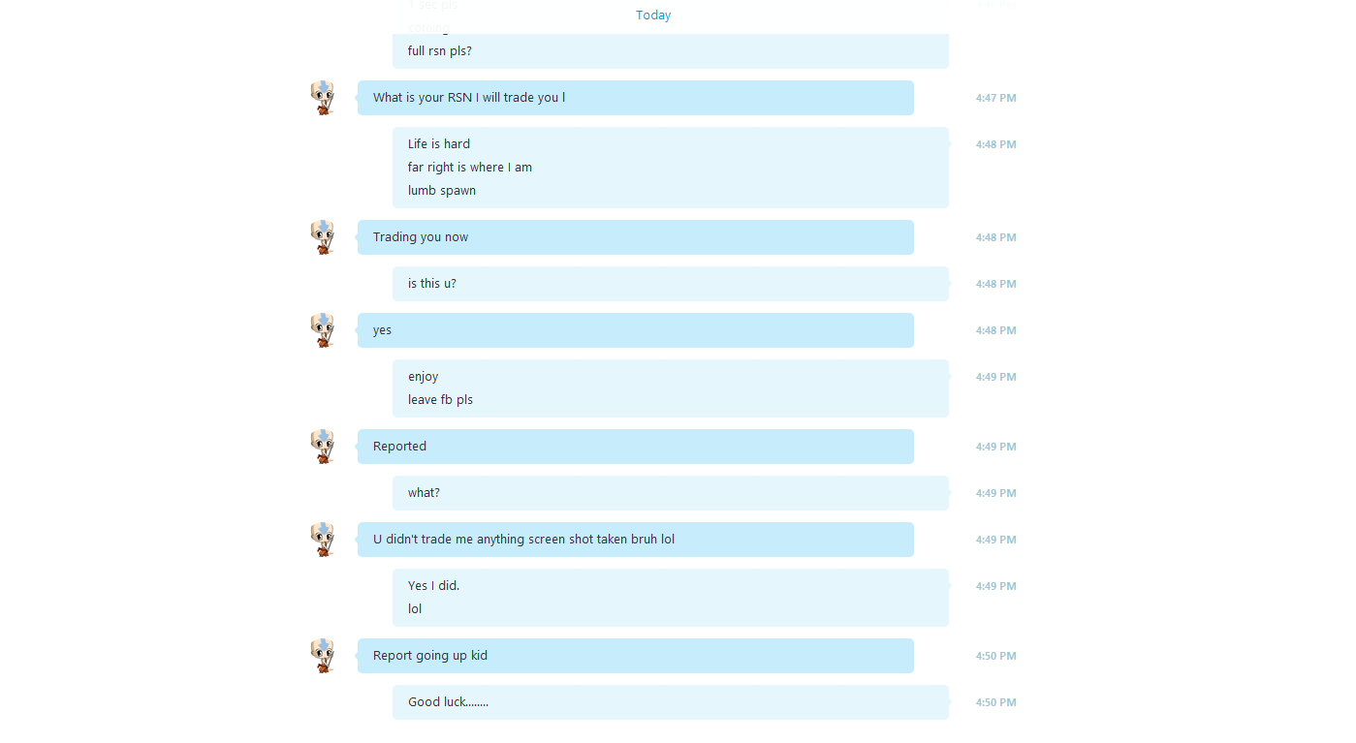Open avatar next to 'Report going up kid'
Image resolution: width=1356 pixels, height=743 pixels.
click(x=323, y=656)
